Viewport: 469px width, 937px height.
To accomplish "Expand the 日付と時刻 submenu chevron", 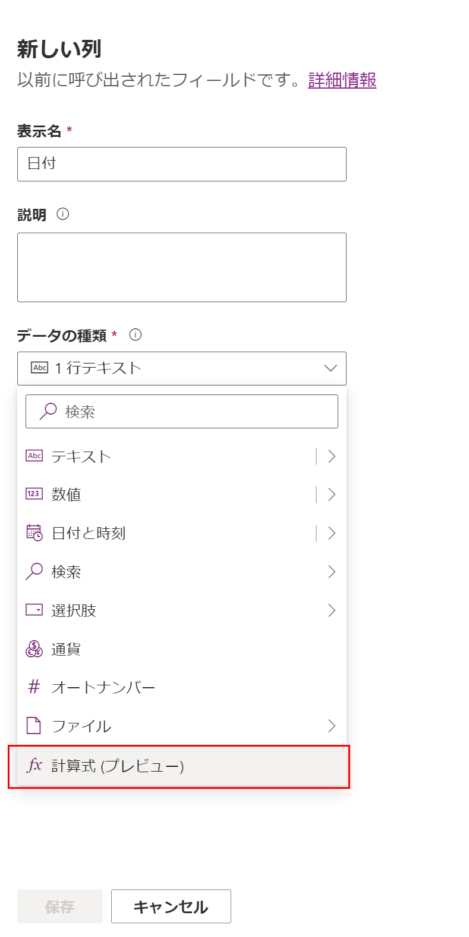I will click(332, 533).
